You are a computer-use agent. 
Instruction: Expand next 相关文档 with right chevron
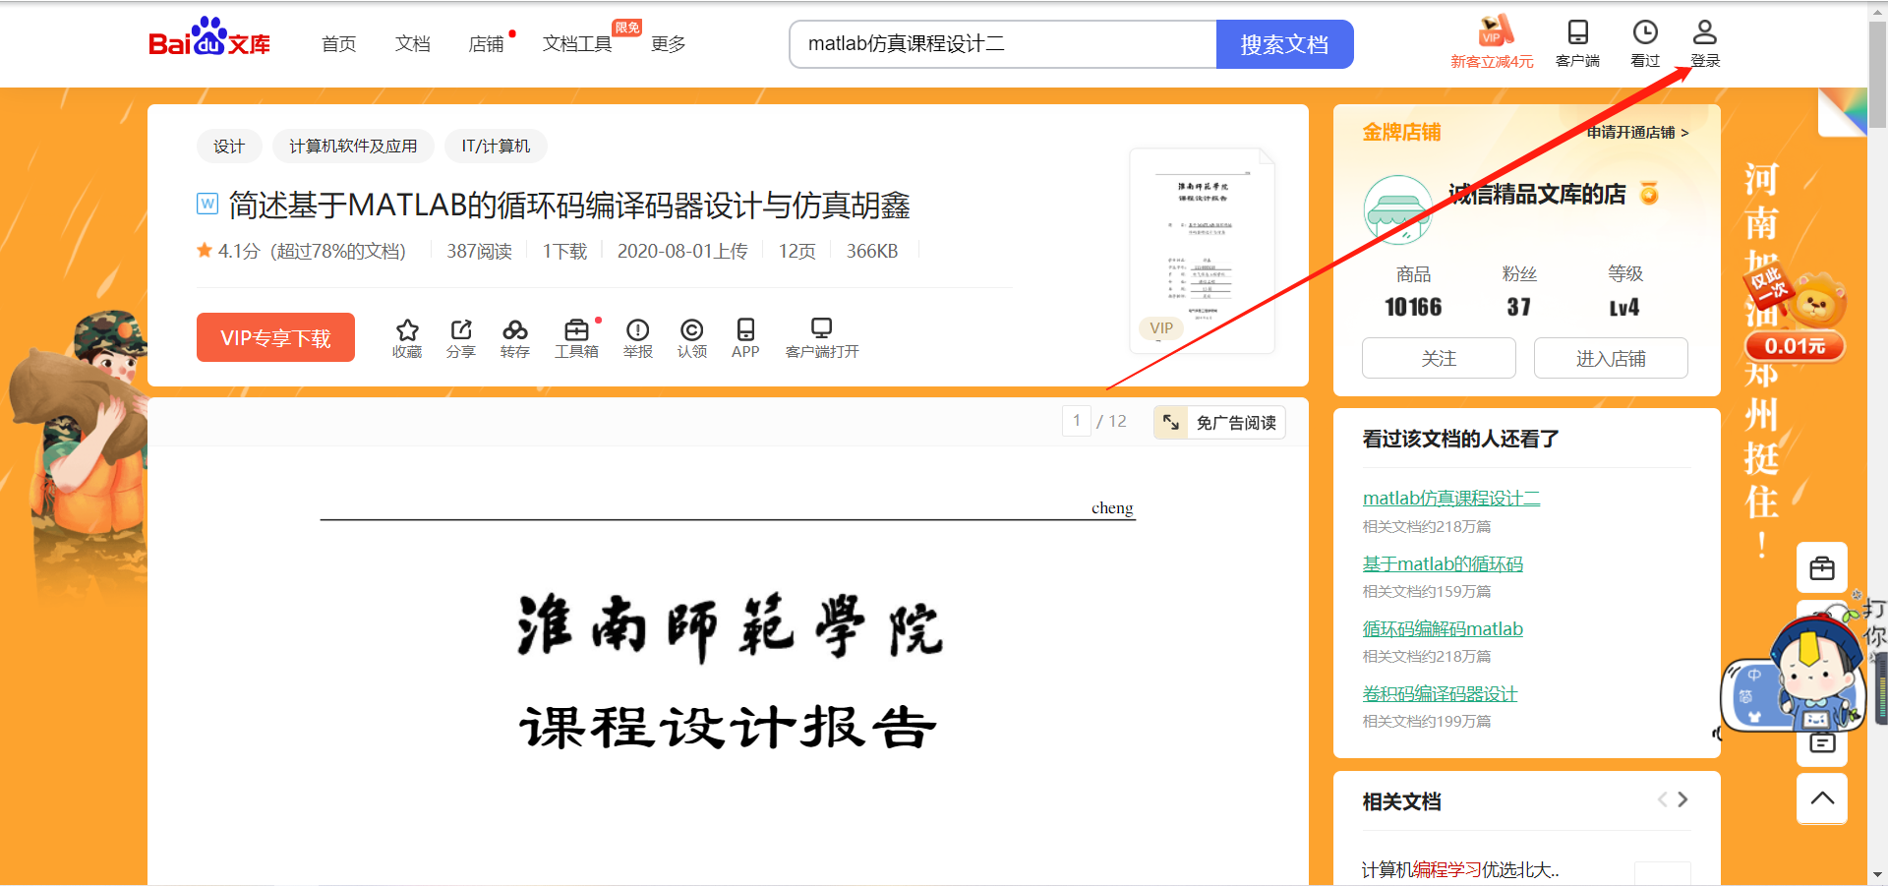point(1681,800)
